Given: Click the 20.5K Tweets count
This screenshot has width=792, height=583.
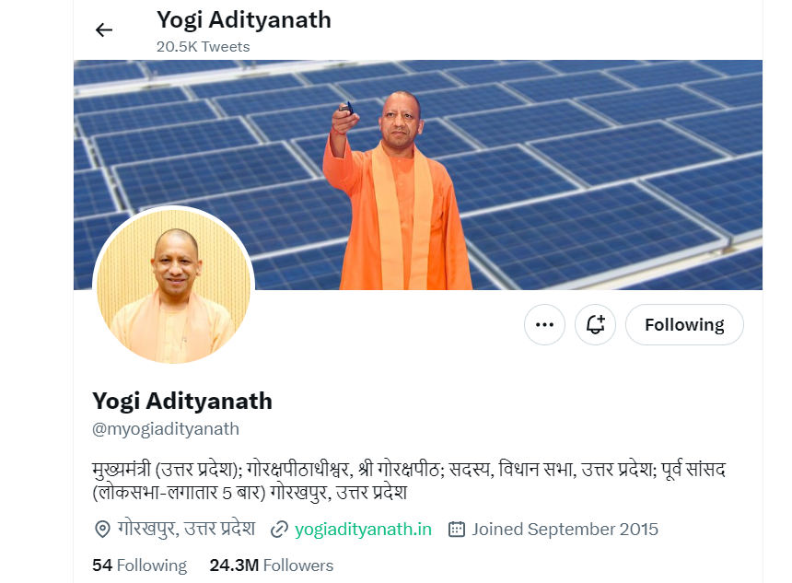Looking at the screenshot, I should click(203, 46).
